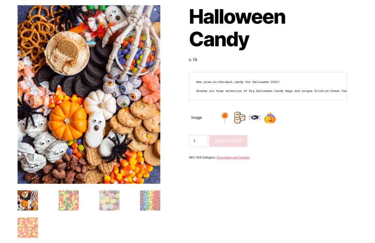Click the Halloween Candy product title
The height and width of the screenshot is (243, 375).
click(237, 28)
